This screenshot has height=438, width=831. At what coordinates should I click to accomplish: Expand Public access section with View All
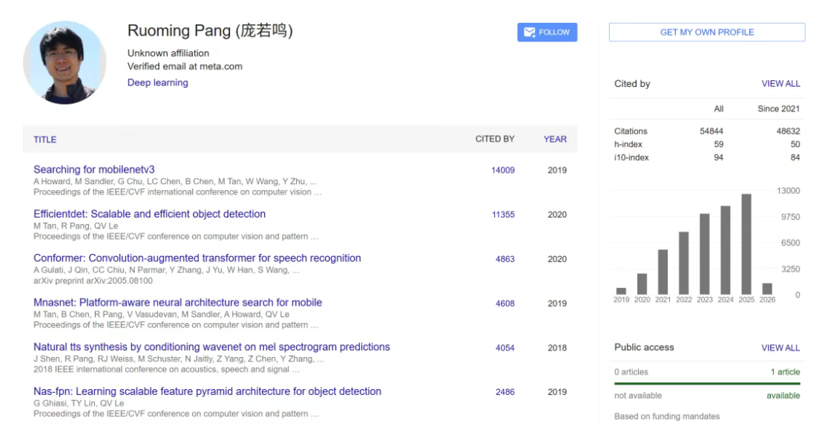pyautogui.click(x=780, y=347)
